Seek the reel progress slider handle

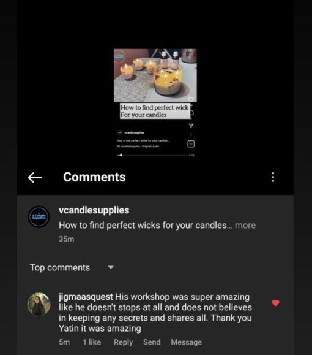click(x=121, y=155)
